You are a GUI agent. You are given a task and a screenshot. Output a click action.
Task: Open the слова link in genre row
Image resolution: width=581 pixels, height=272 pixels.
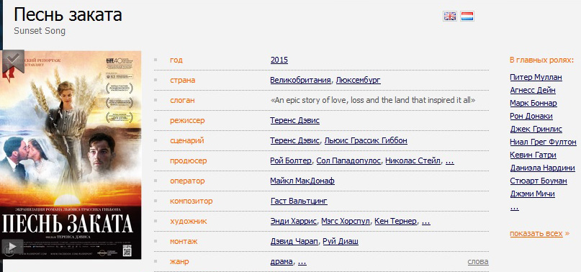pos(478,262)
